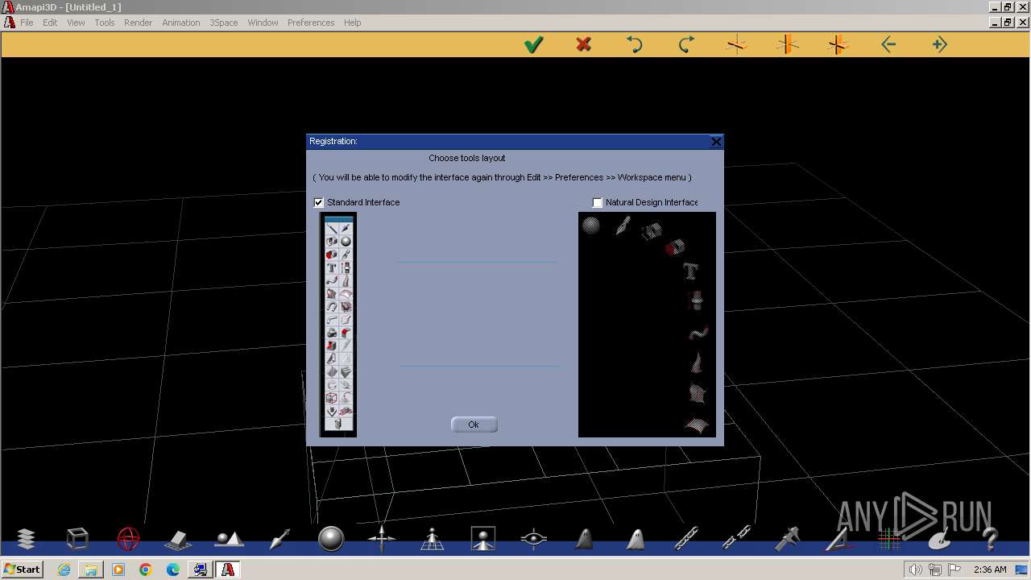This screenshot has height=580, width=1031.
Task: Open the Animation menu
Action: tap(180, 23)
